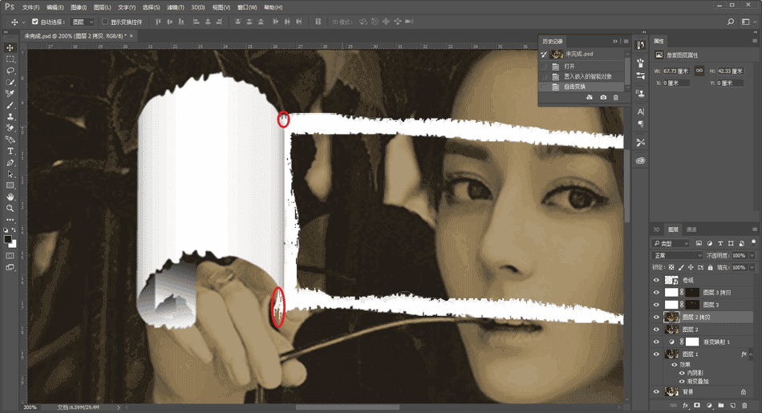Toggle lock all padlock icon
762x413 pixels.
coord(710,267)
